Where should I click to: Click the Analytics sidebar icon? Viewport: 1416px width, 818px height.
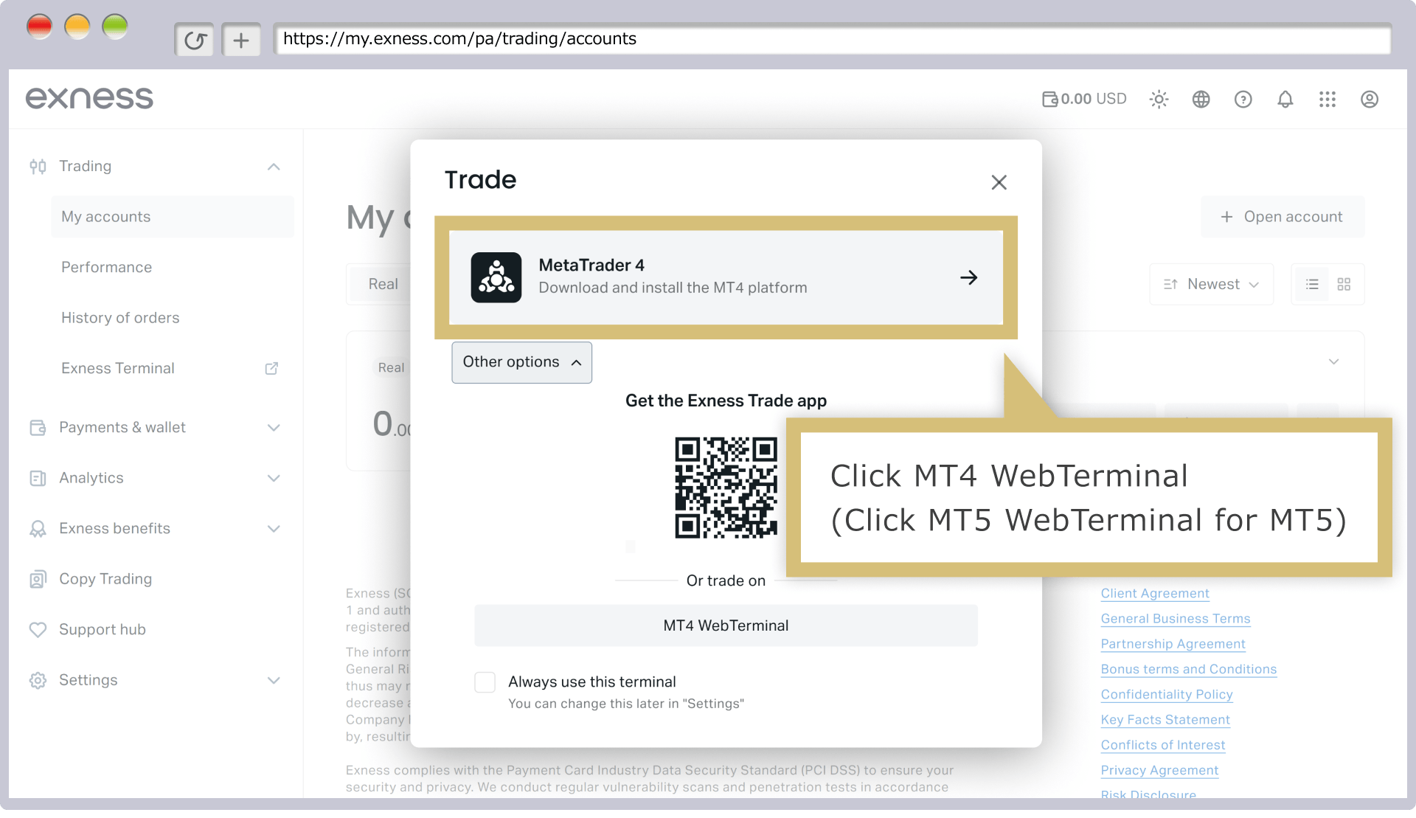click(38, 479)
